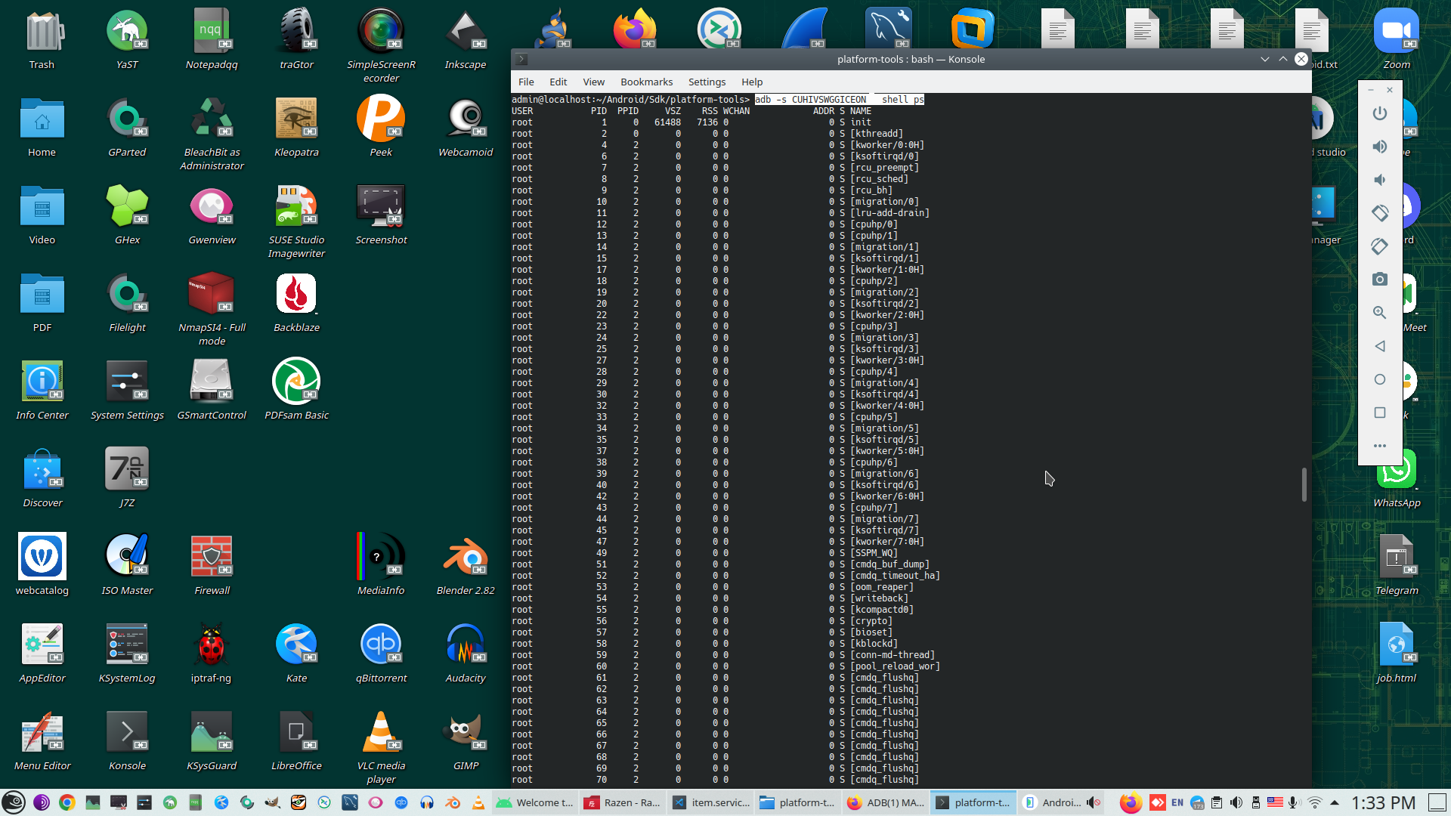Click system tray volume speaker icon

(x=1236, y=802)
